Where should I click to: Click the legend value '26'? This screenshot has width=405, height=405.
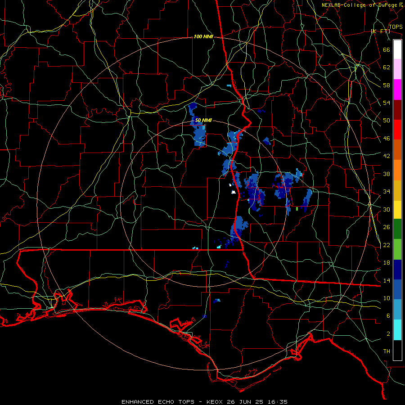[387, 227]
